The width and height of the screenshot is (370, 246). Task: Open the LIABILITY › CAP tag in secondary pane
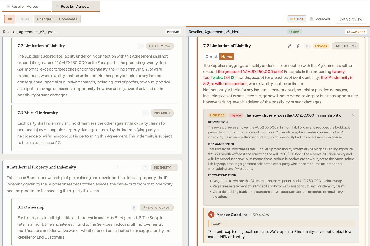pyautogui.click(x=345, y=46)
